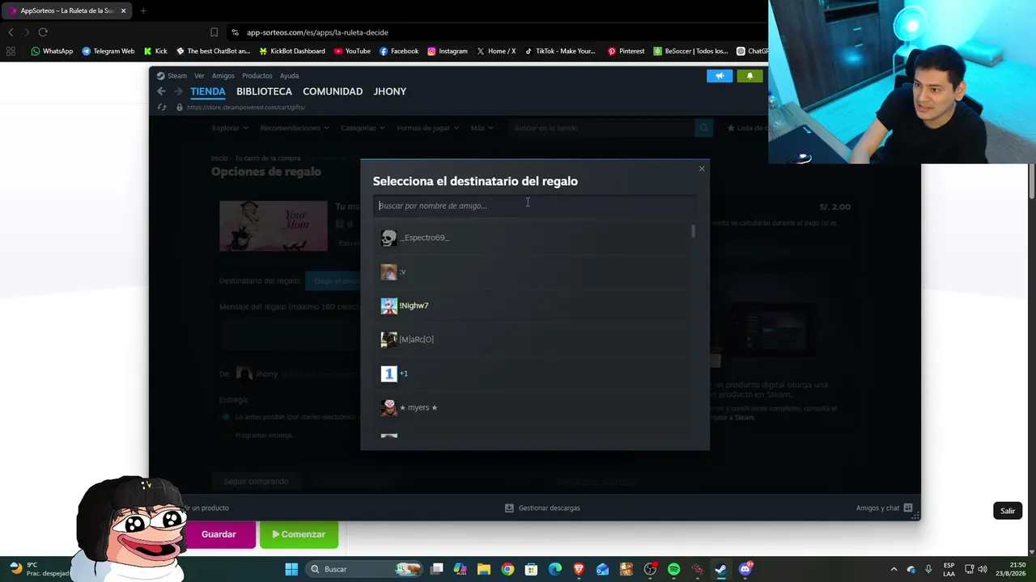This screenshot has width=1036, height=582.
Task: Open the Productos menu in Steam
Action: pyautogui.click(x=257, y=76)
